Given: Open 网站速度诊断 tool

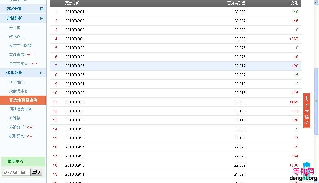Looking at the screenshot, I should [21, 109].
